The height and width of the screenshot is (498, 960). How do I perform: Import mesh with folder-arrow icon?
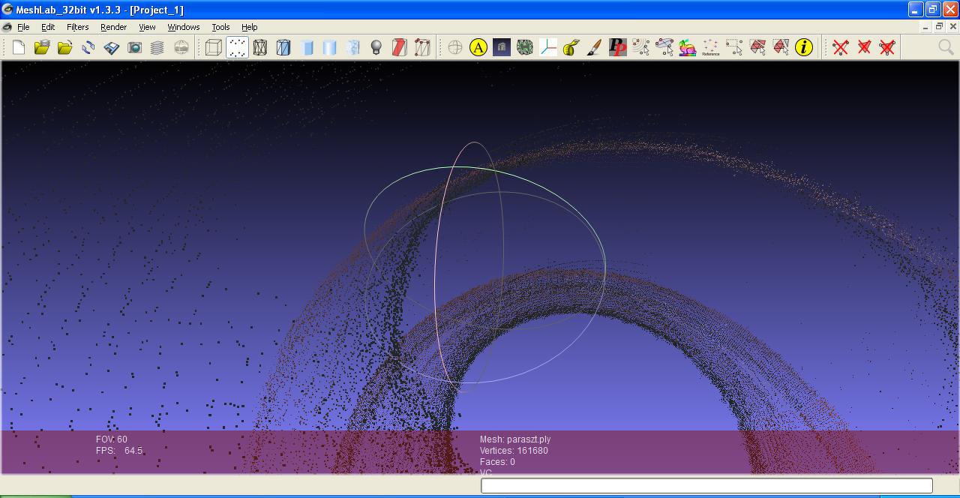[65, 47]
